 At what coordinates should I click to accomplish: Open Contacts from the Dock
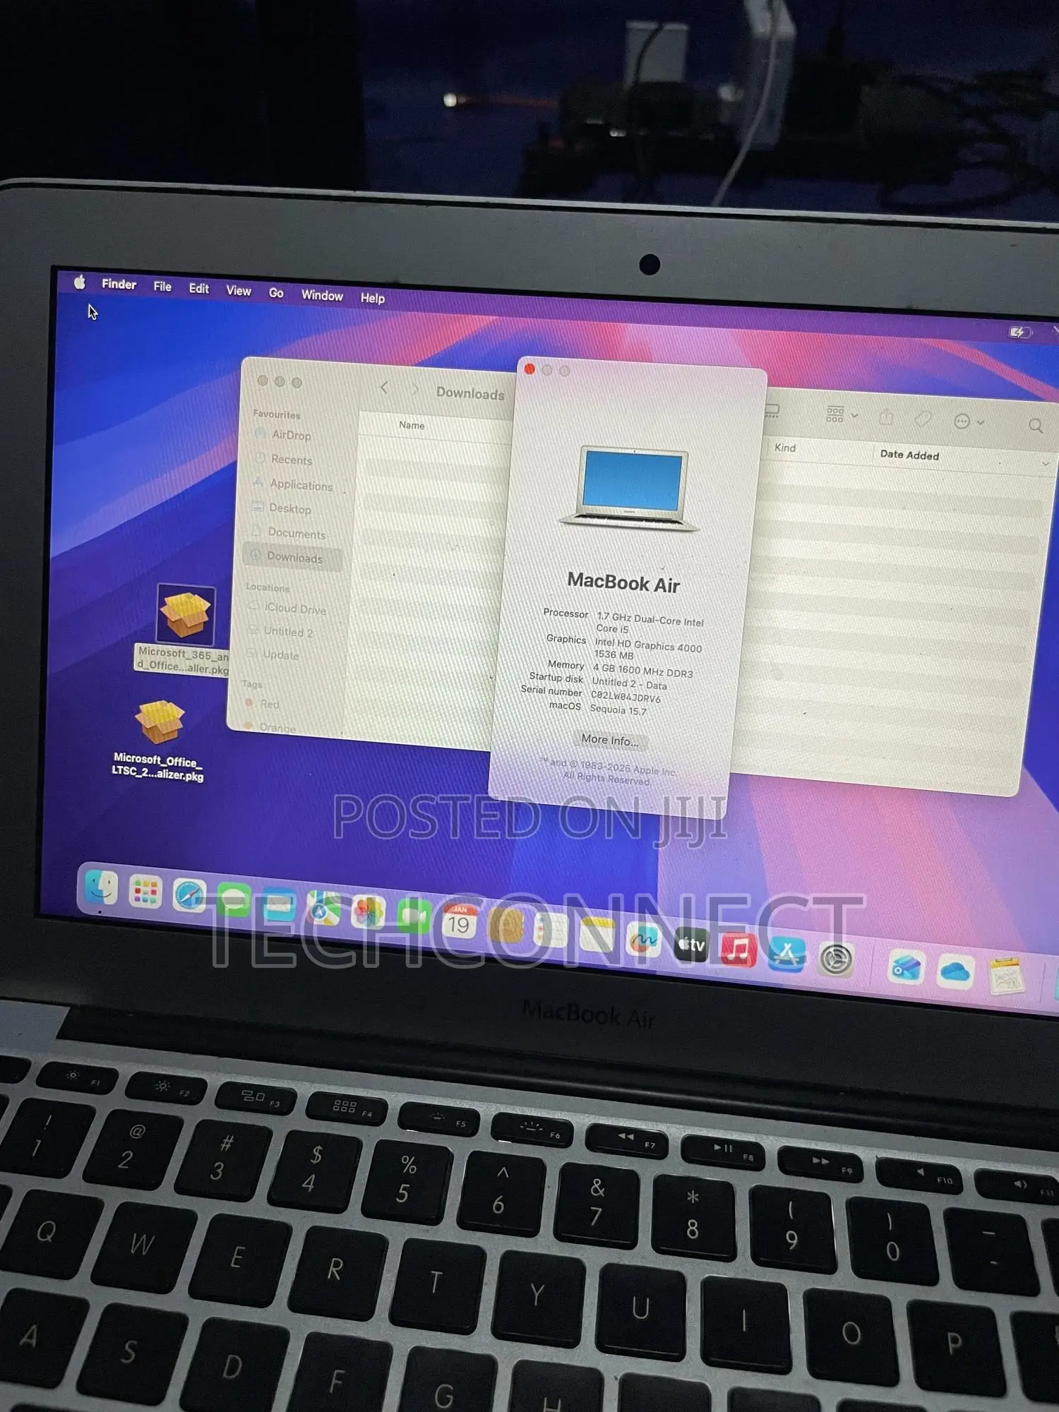pos(505,926)
